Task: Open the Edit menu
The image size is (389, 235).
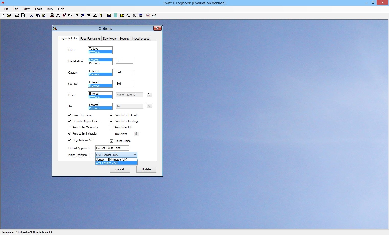Action: 16,9
